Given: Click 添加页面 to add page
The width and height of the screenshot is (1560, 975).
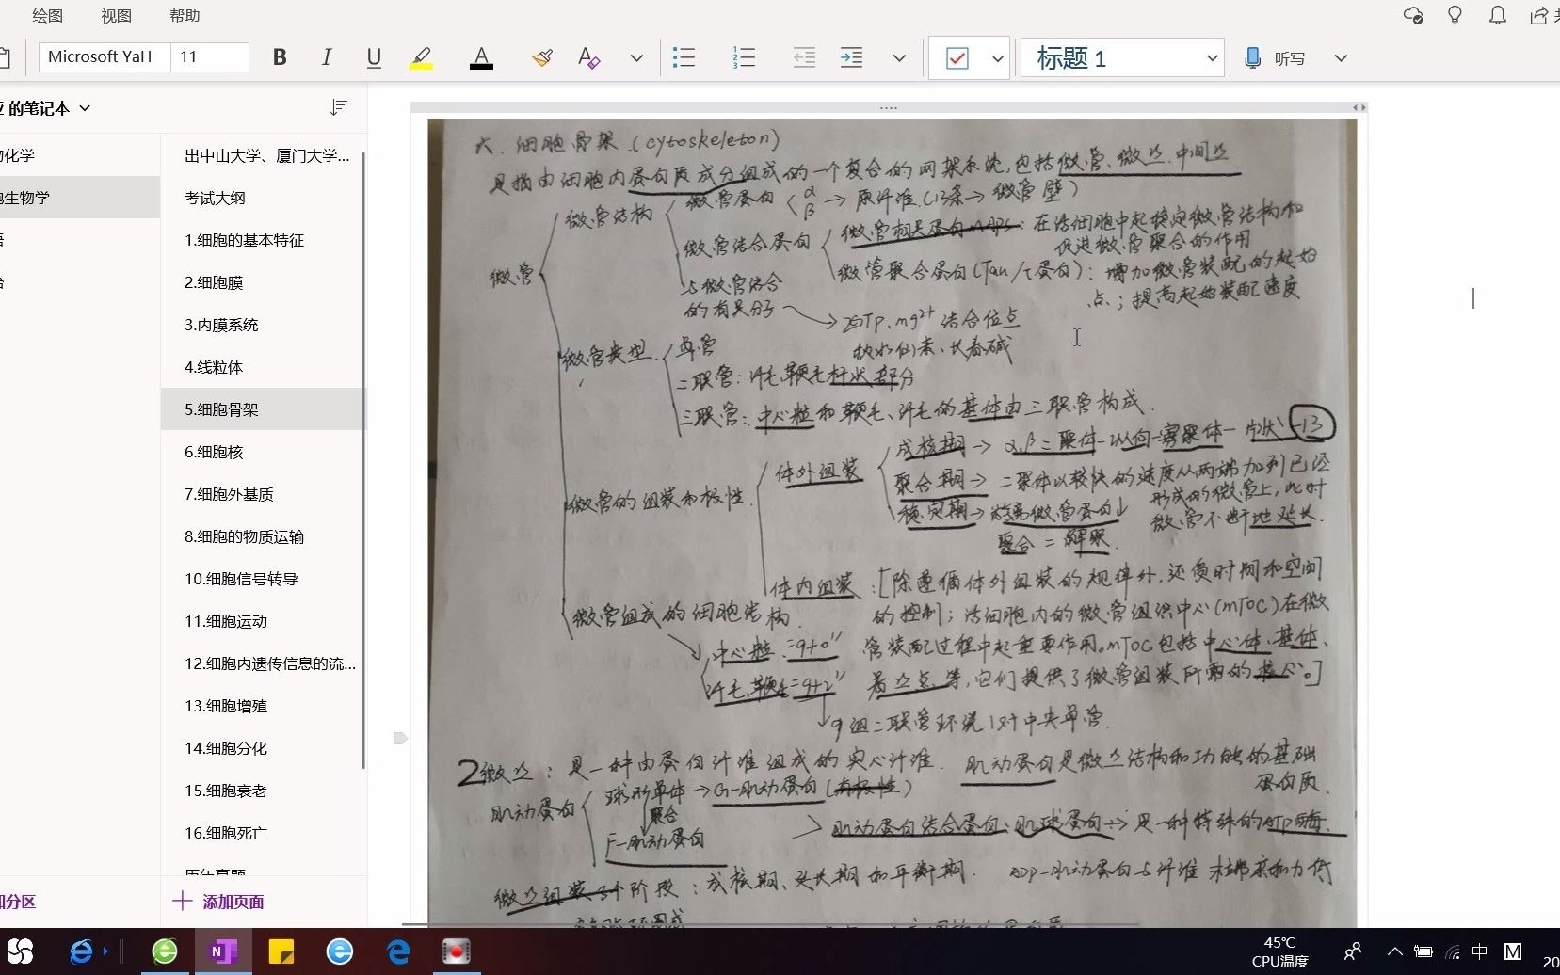Looking at the screenshot, I should (218, 902).
